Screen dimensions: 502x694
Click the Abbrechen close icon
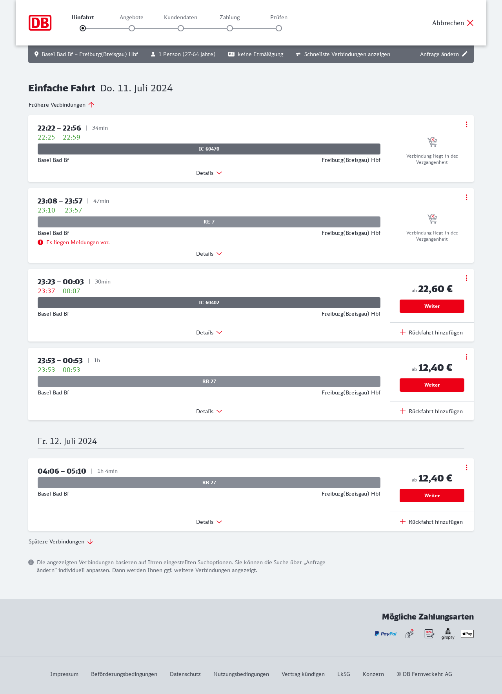click(x=470, y=23)
